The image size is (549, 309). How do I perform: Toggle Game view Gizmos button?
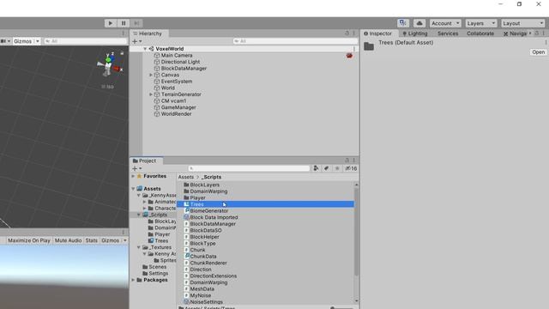click(x=110, y=240)
